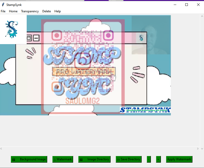This screenshot has height=168, width=204.
Task: Click the folder icon on Save Directory button
Action: tap(118, 160)
